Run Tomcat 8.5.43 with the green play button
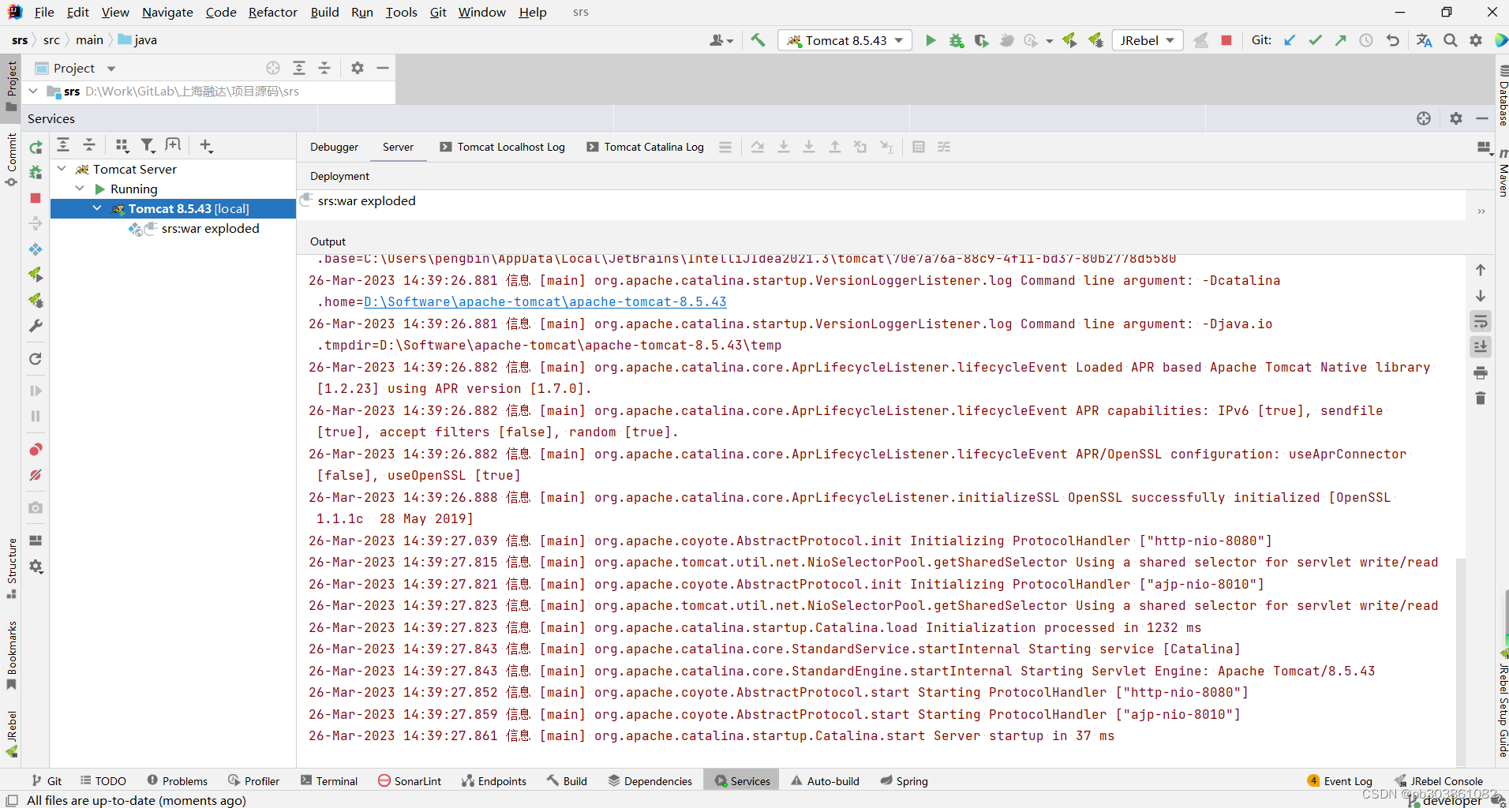This screenshot has height=808, width=1509. pos(930,40)
